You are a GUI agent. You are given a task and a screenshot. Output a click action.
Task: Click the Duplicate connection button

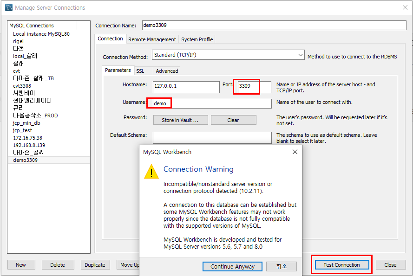[95, 265]
